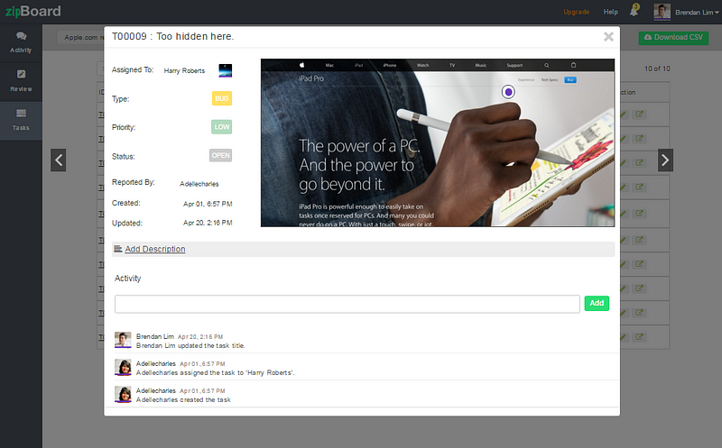722x448 pixels.
Task: Open the Activity sidebar section
Action: click(x=21, y=42)
